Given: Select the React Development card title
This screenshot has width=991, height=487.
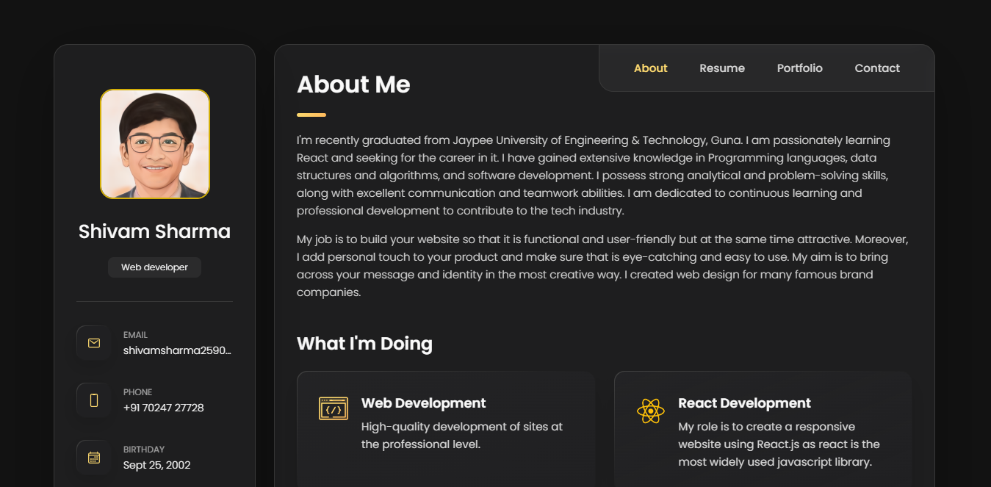Looking at the screenshot, I should pyautogui.click(x=744, y=403).
